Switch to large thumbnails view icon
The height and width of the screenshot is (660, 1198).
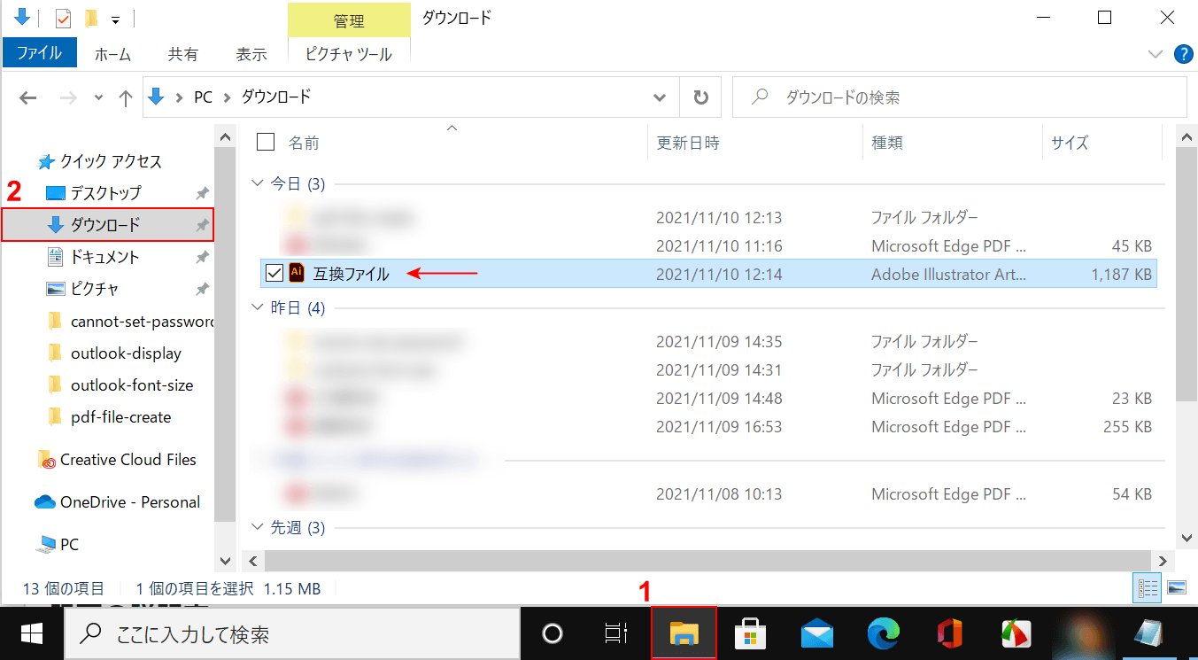pyautogui.click(x=1176, y=588)
